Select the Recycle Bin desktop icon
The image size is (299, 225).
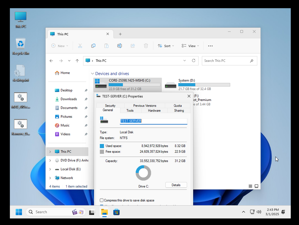coord(21,46)
